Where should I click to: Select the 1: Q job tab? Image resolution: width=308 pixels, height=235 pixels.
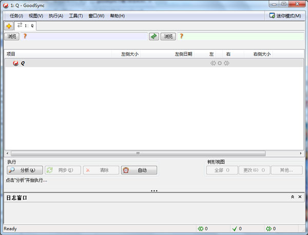pyautogui.click(x=25, y=26)
